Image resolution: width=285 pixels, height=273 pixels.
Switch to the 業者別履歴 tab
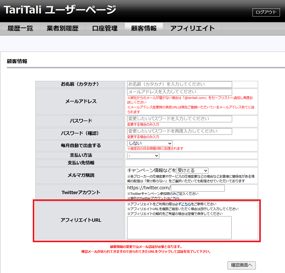(x=62, y=28)
